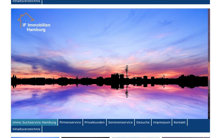Open Gesuche navigation item
The image size is (221, 138).
tap(143, 122)
